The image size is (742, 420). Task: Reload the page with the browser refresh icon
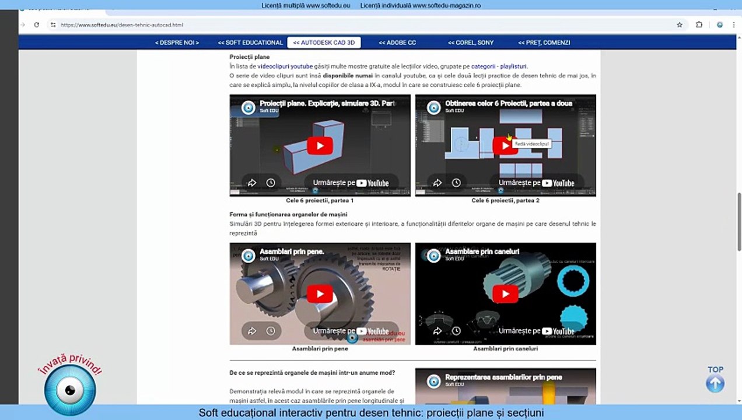(37, 25)
